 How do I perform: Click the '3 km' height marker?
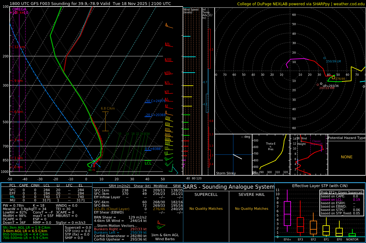pos(18,140)
